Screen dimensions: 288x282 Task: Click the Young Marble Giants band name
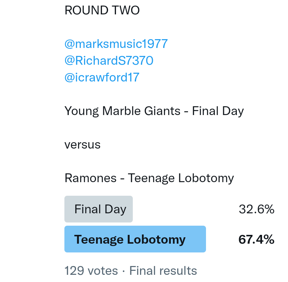[x=122, y=111]
